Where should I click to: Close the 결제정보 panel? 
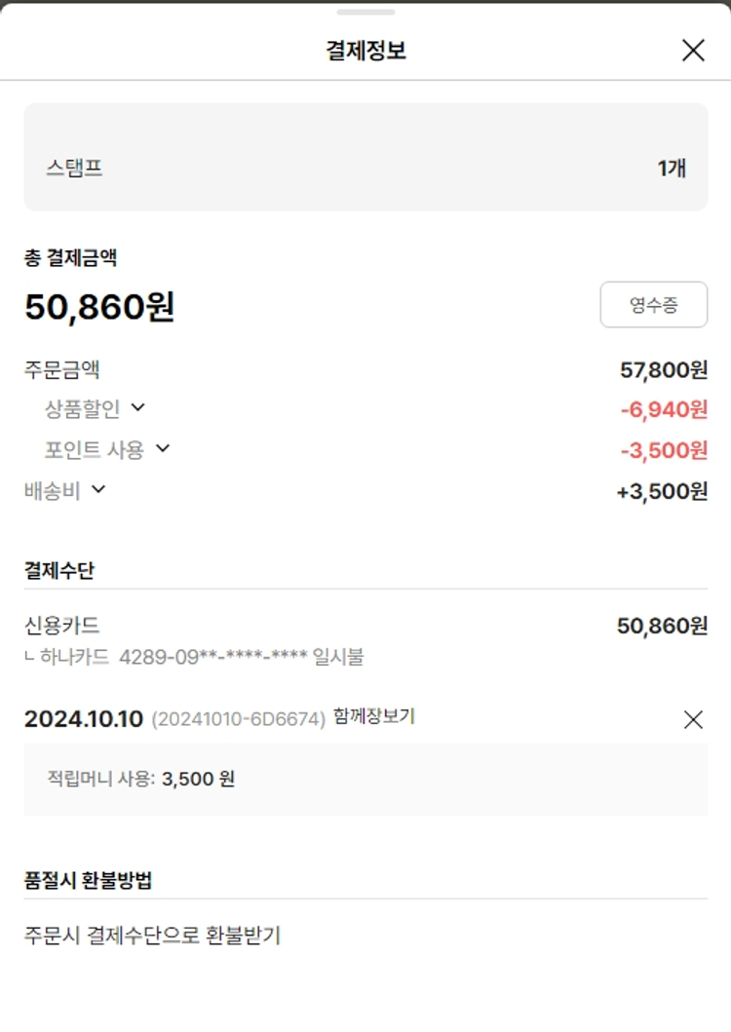coord(693,51)
